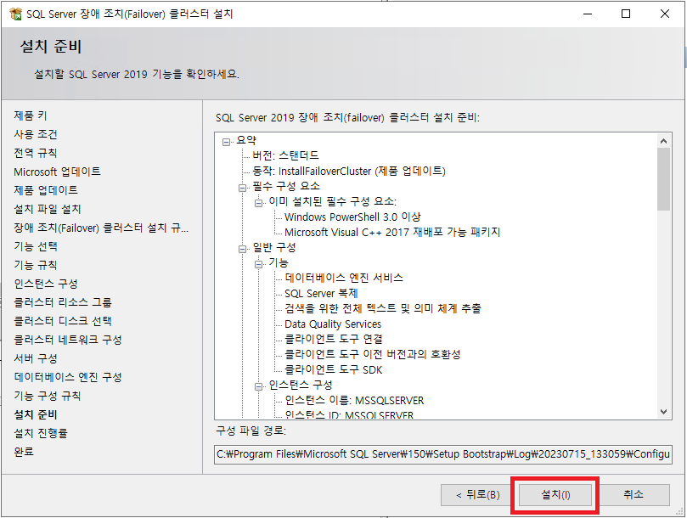The image size is (687, 518).
Task: Open the 데이터베이스 엔진 구성 step
Action: 68,377
